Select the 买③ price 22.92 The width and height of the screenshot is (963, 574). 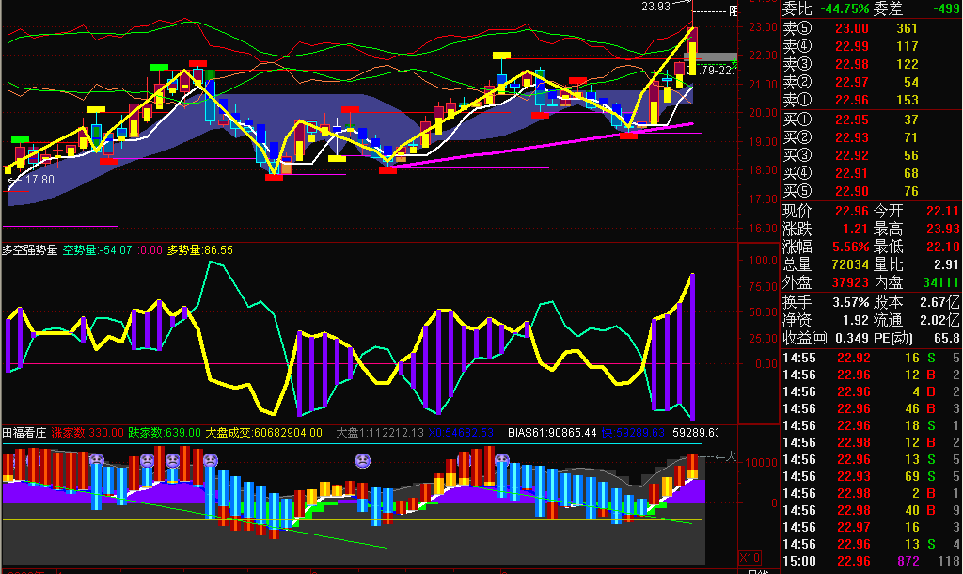tap(852, 155)
